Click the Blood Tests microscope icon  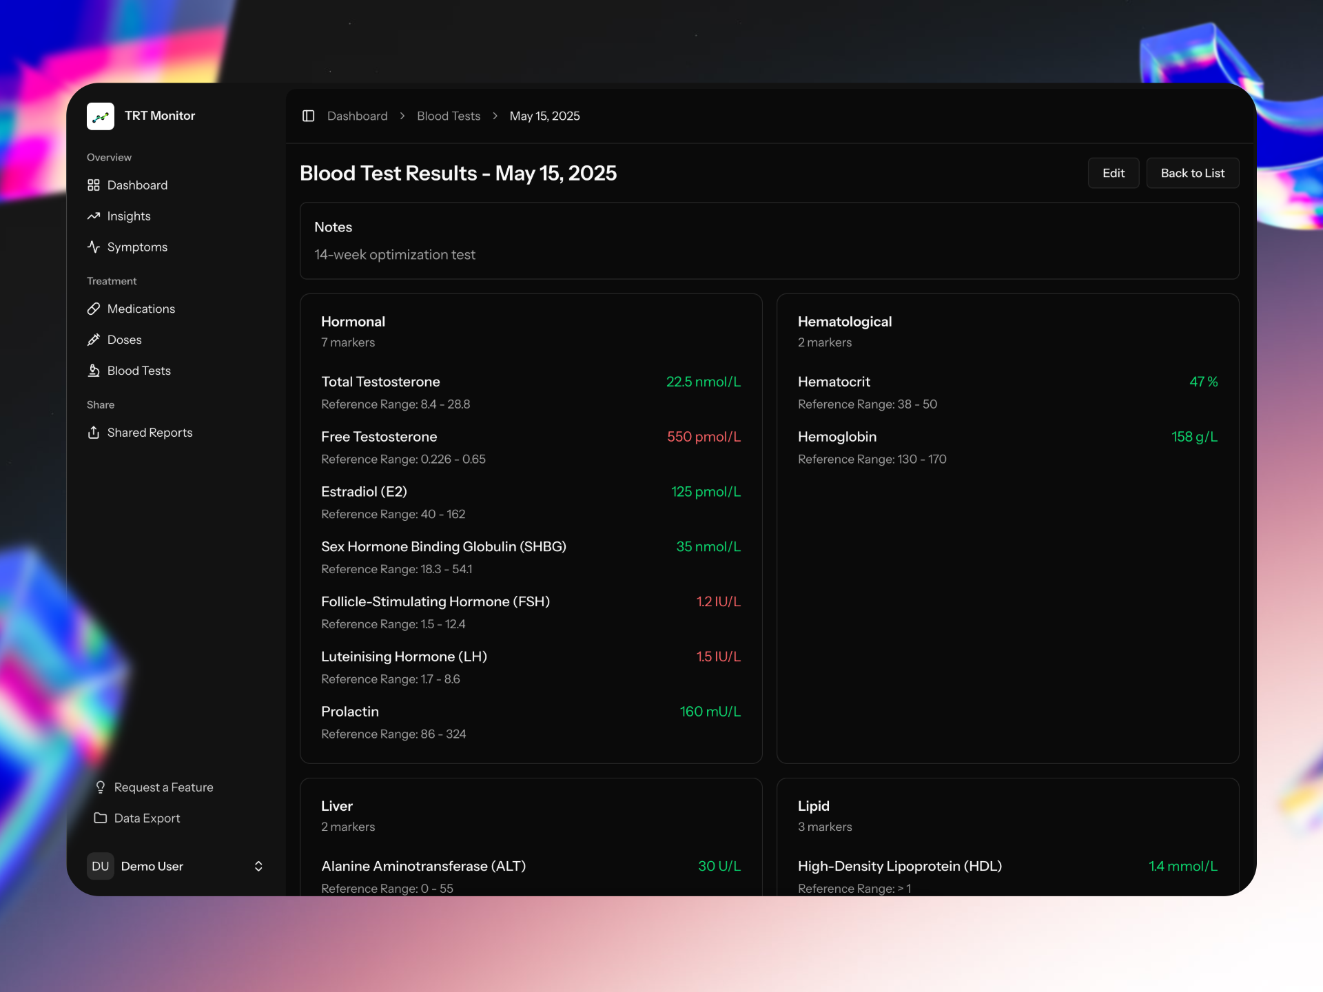click(x=94, y=371)
